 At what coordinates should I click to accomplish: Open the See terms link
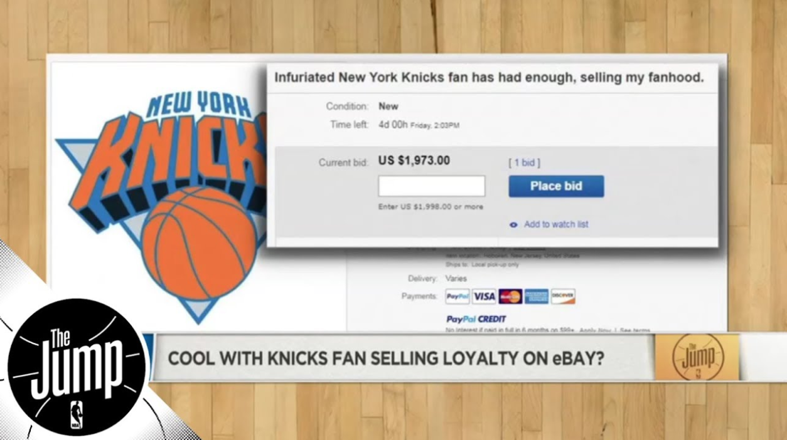[x=634, y=330]
